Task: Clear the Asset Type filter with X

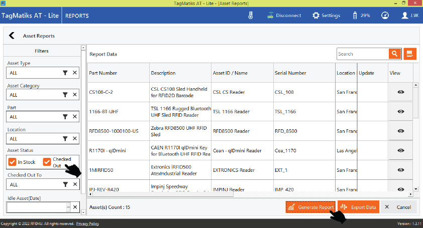Action: click(74, 73)
